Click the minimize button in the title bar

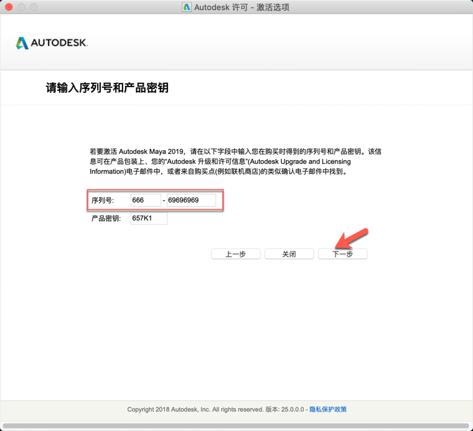click(21, 7)
